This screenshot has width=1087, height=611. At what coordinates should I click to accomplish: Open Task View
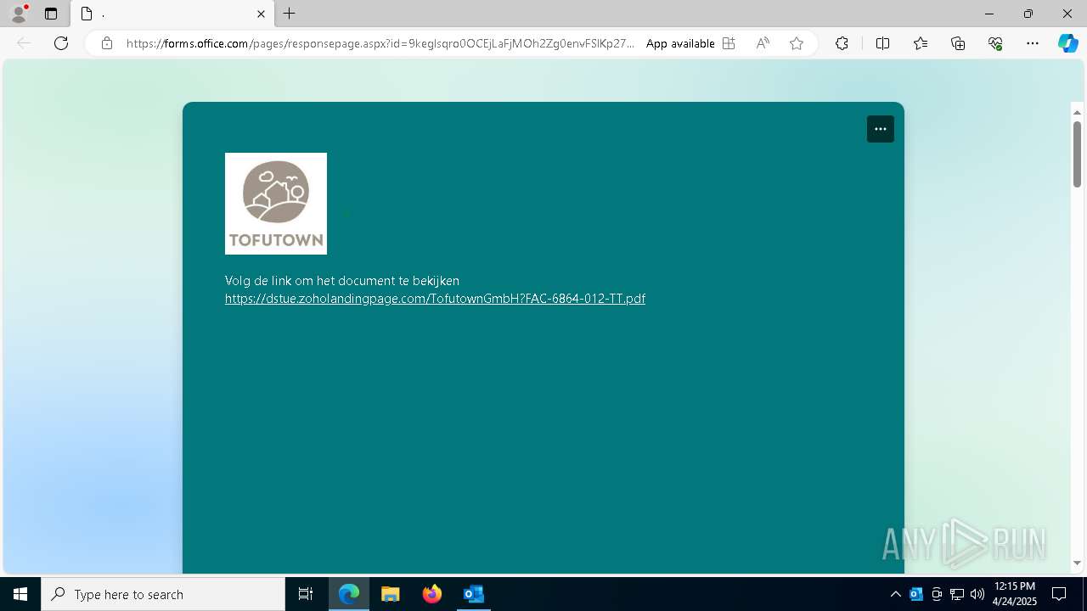(x=306, y=594)
